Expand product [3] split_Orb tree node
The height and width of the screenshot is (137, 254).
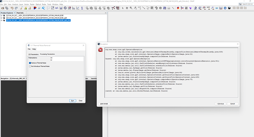tap(1, 20)
